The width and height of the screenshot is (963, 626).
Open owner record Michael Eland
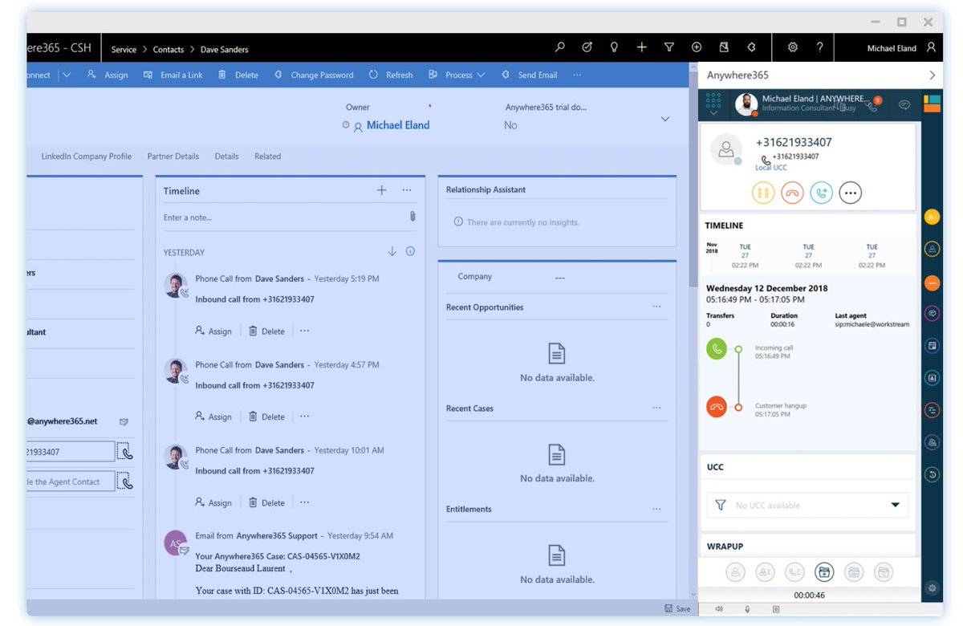(x=398, y=125)
